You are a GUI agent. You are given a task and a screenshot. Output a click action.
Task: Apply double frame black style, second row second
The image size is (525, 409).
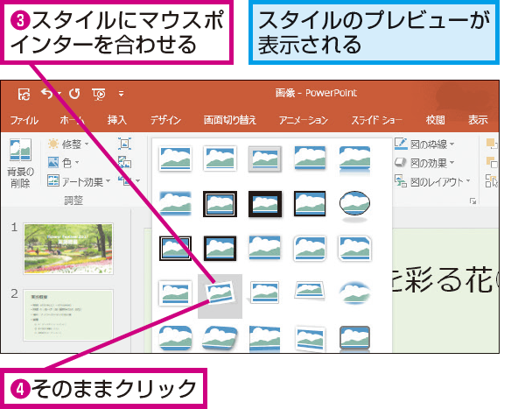(220, 204)
